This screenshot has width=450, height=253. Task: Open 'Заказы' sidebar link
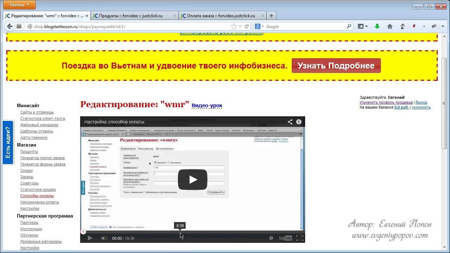(27, 177)
